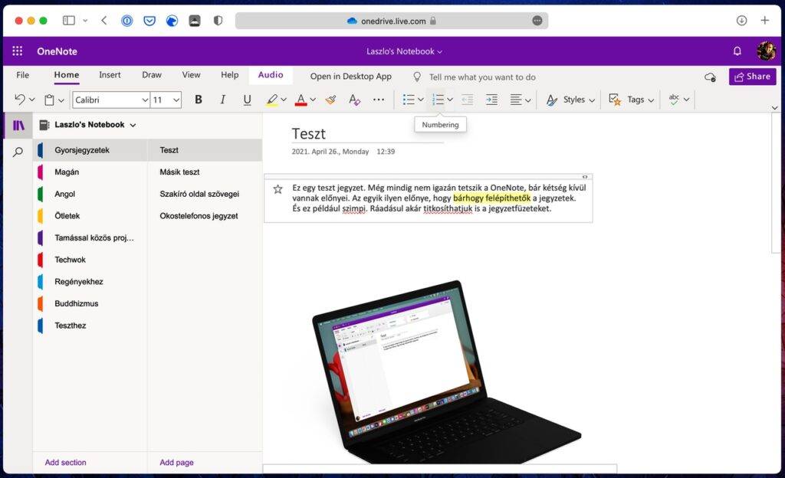
Task: Open the File menu
Action: coord(22,75)
